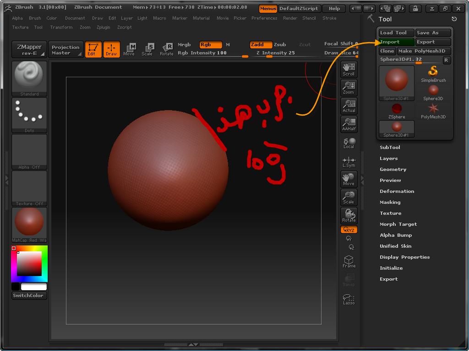
Task: Click the Import button
Action: tap(397, 42)
